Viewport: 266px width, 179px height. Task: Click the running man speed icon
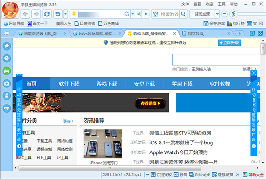click(x=234, y=14)
